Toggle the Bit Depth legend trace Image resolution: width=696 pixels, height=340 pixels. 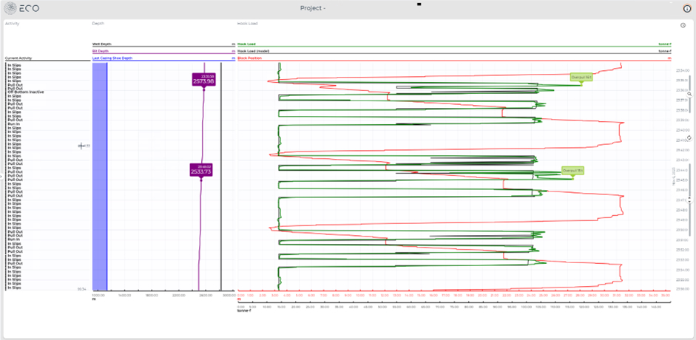pos(100,51)
